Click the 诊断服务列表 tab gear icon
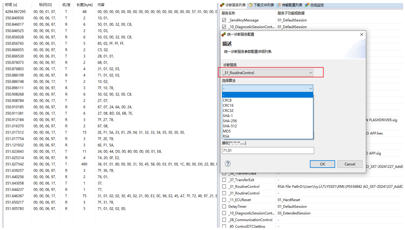The image size is (405, 230). click(223, 5)
